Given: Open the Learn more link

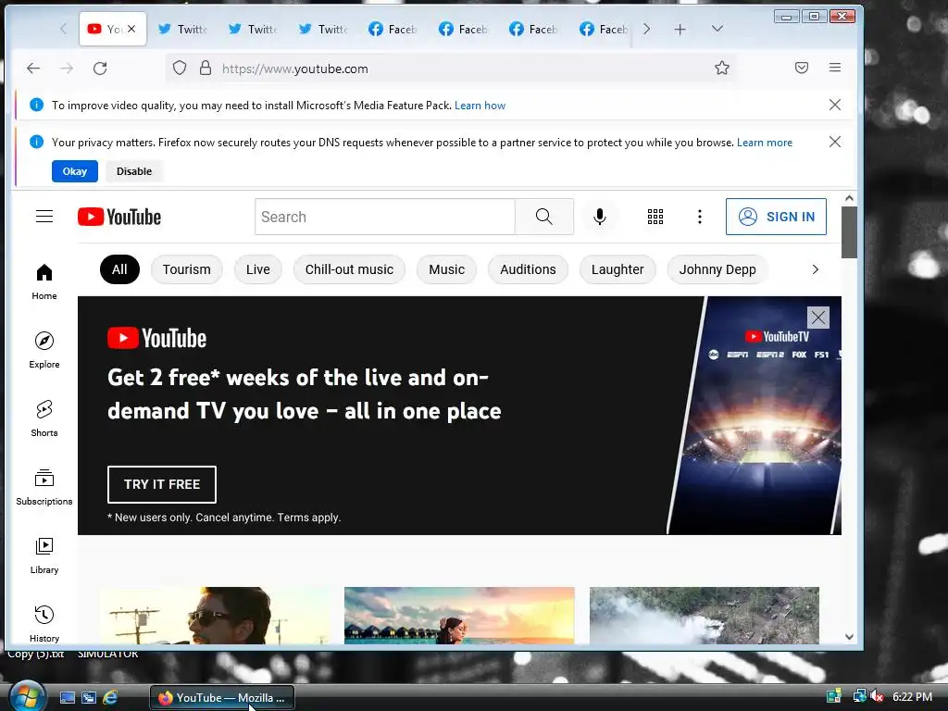Looking at the screenshot, I should tap(764, 142).
